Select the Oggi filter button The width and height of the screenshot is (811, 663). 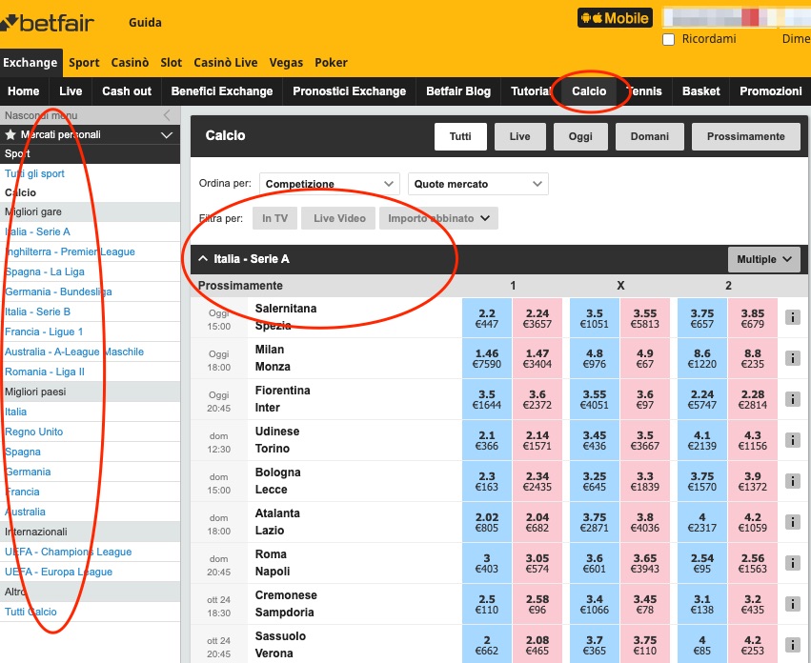coord(580,136)
